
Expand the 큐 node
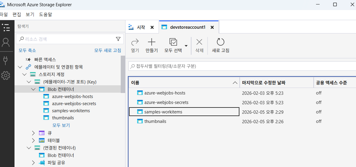(x=33, y=133)
